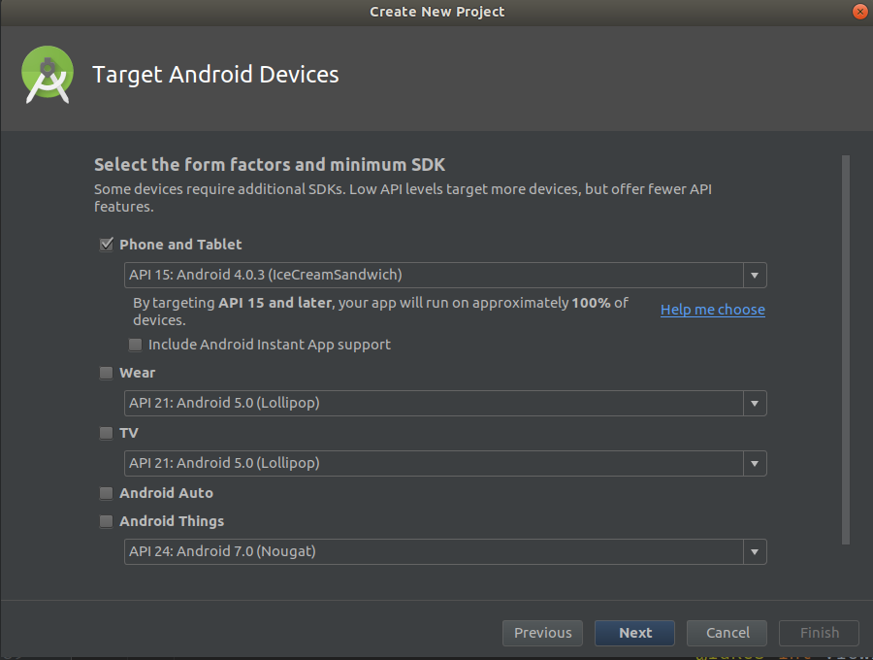Click the Next button
The height and width of the screenshot is (660, 873).
pos(634,633)
